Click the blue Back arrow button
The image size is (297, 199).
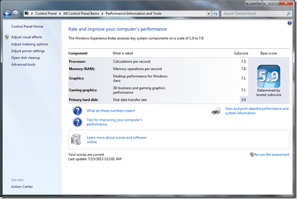[x=7, y=14]
